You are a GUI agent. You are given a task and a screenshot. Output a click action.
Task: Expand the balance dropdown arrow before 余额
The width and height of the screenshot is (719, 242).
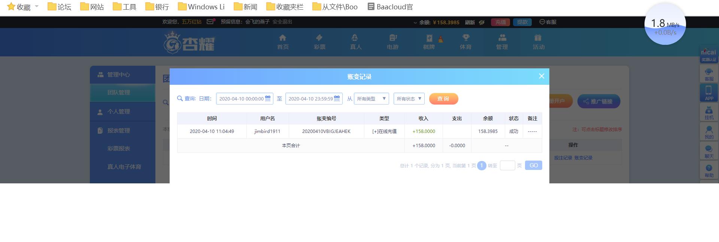pyautogui.click(x=415, y=22)
